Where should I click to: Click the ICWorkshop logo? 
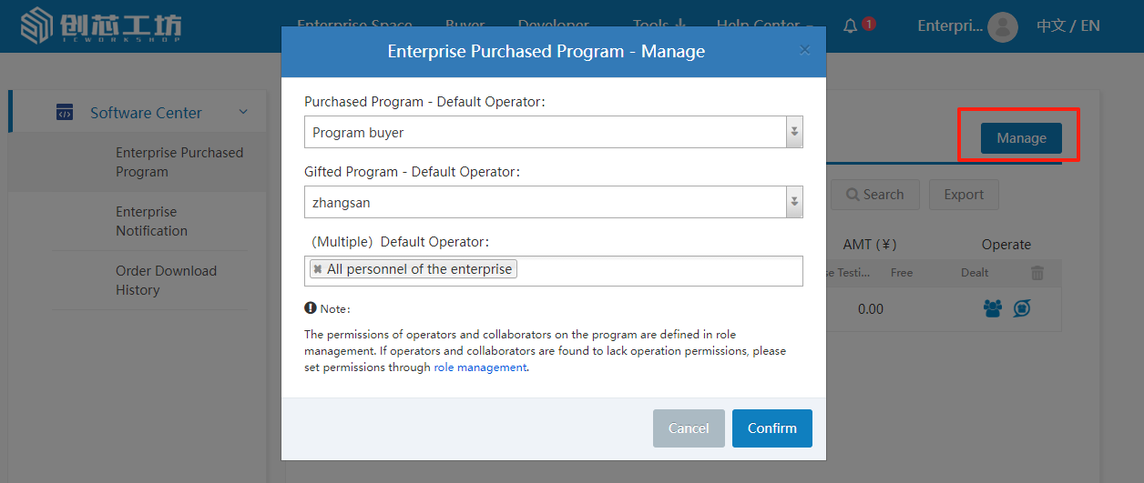(x=101, y=26)
